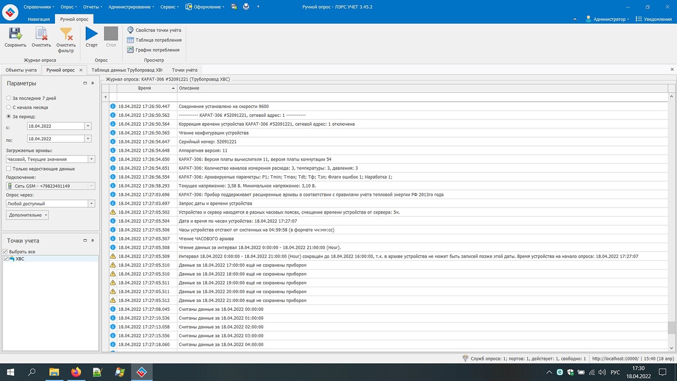This screenshot has width=677, height=381.
Task: Open the Сервис menu
Action: coord(170,7)
